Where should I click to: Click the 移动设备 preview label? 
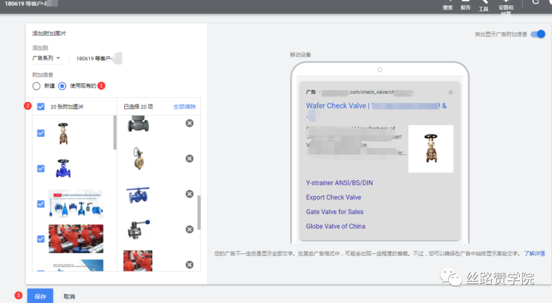[x=301, y=55]
